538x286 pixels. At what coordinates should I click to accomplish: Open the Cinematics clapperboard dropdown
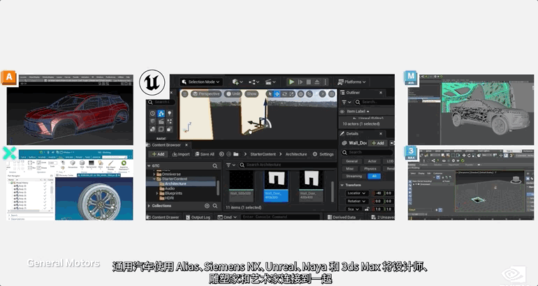point(270,82)
